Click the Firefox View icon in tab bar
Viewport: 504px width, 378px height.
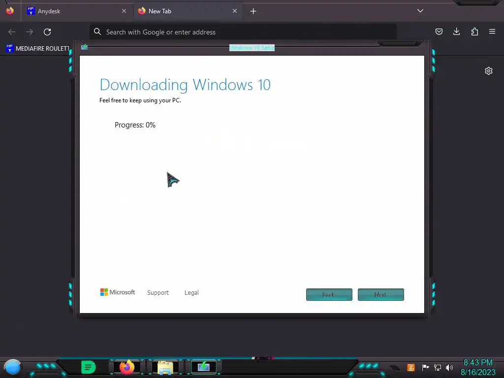pos(10,11)
